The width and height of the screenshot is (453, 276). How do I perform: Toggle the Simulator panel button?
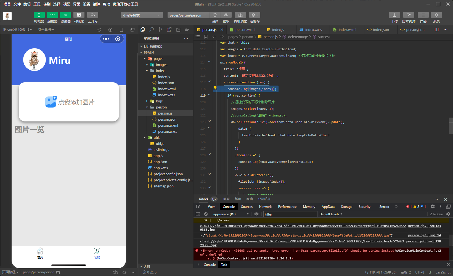(x=39, y=15)
